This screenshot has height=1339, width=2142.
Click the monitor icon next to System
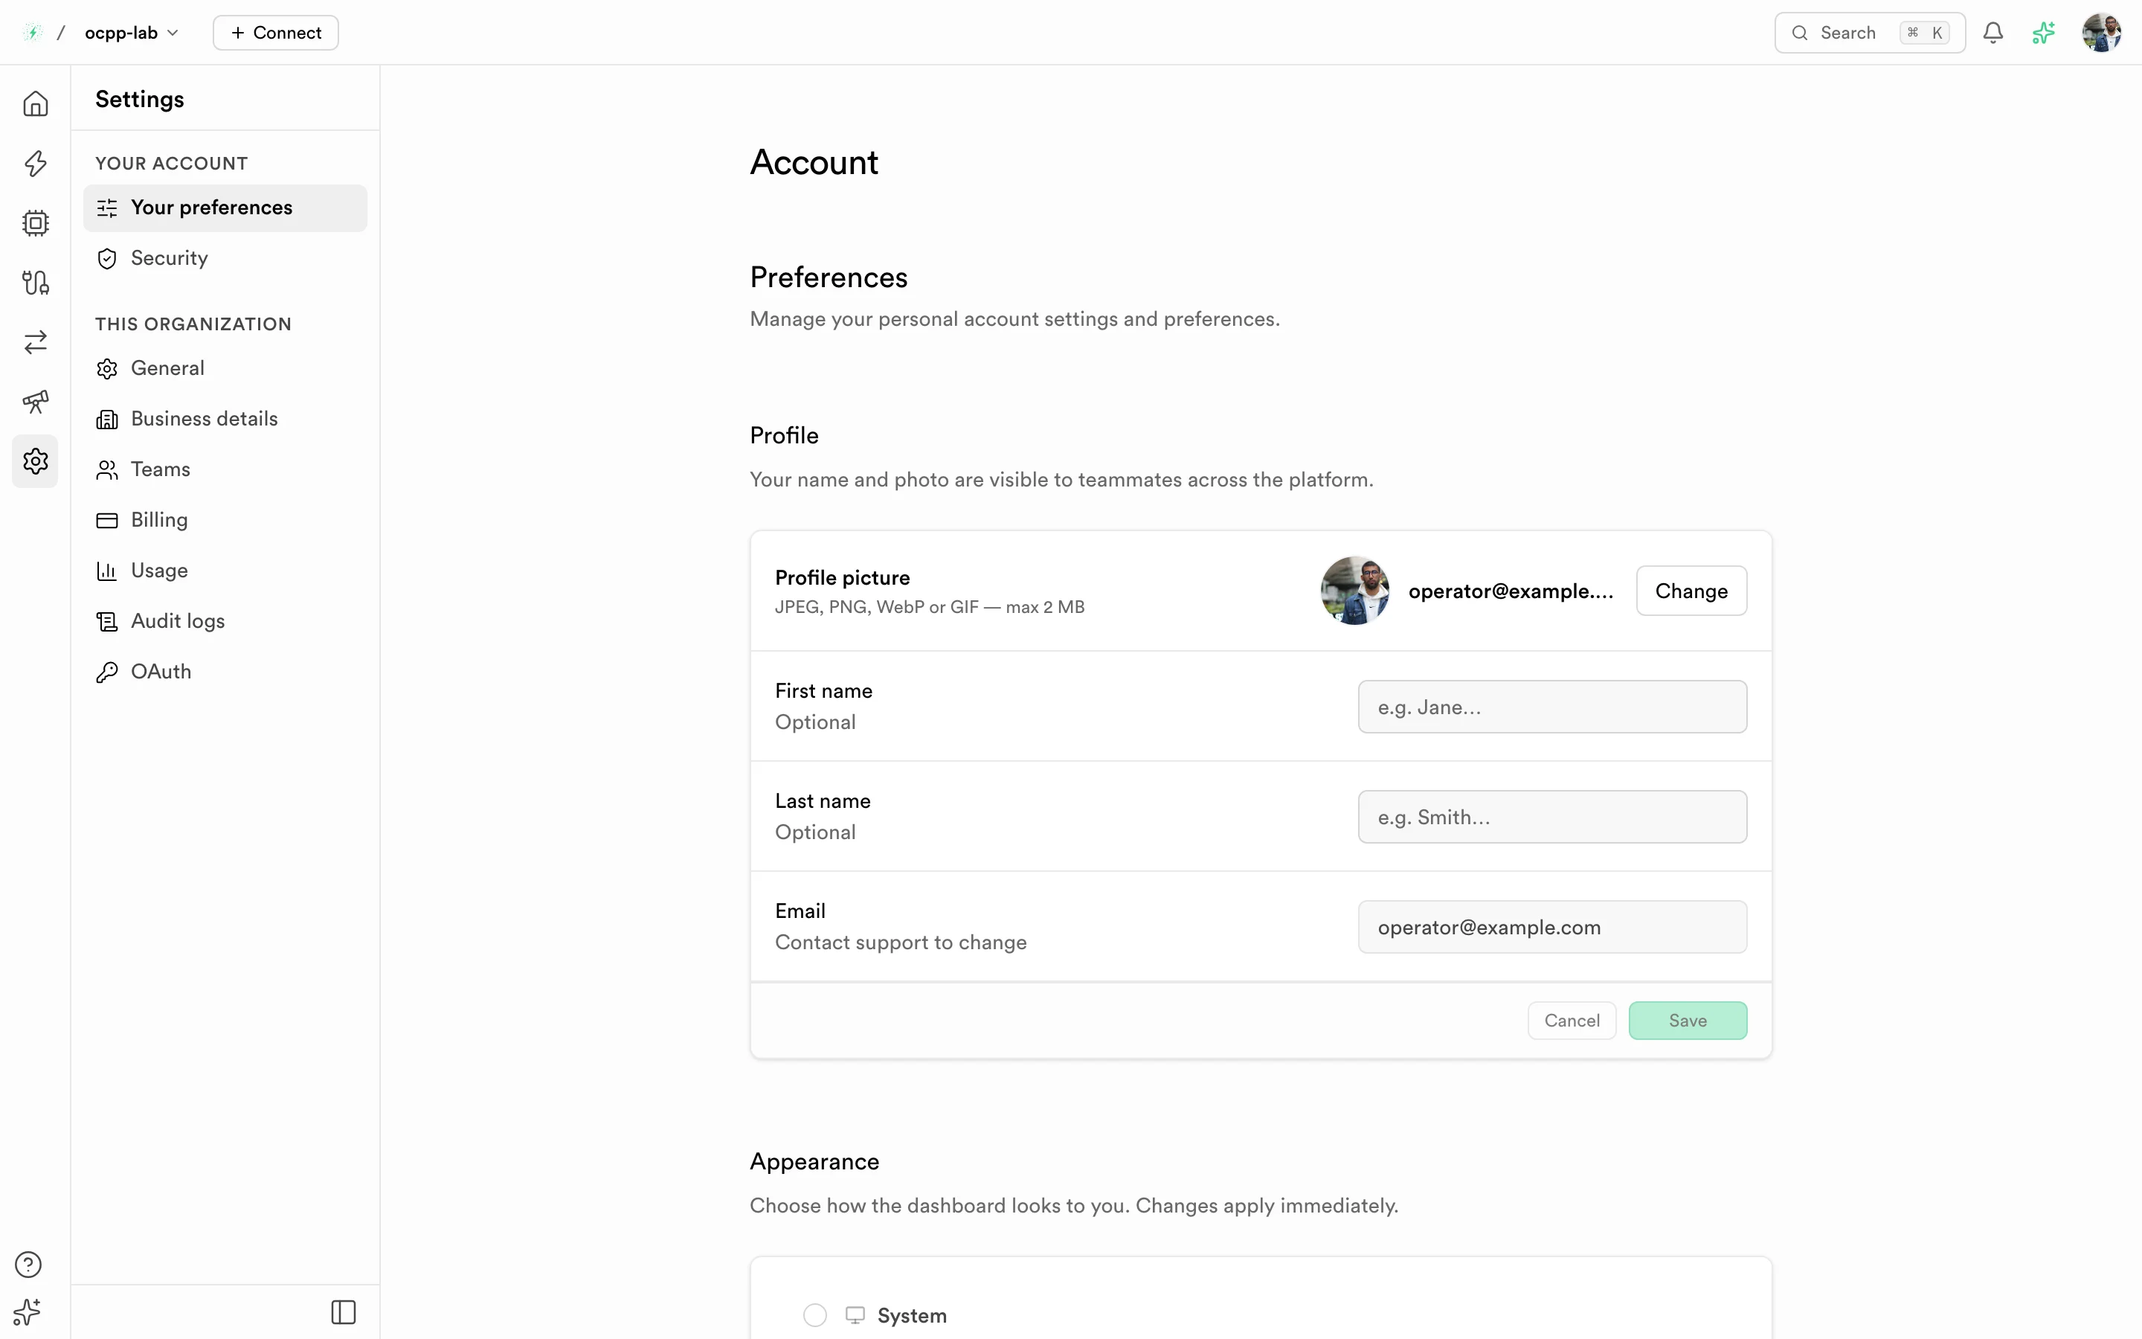pyautogui.click(x=854, y=1315)
